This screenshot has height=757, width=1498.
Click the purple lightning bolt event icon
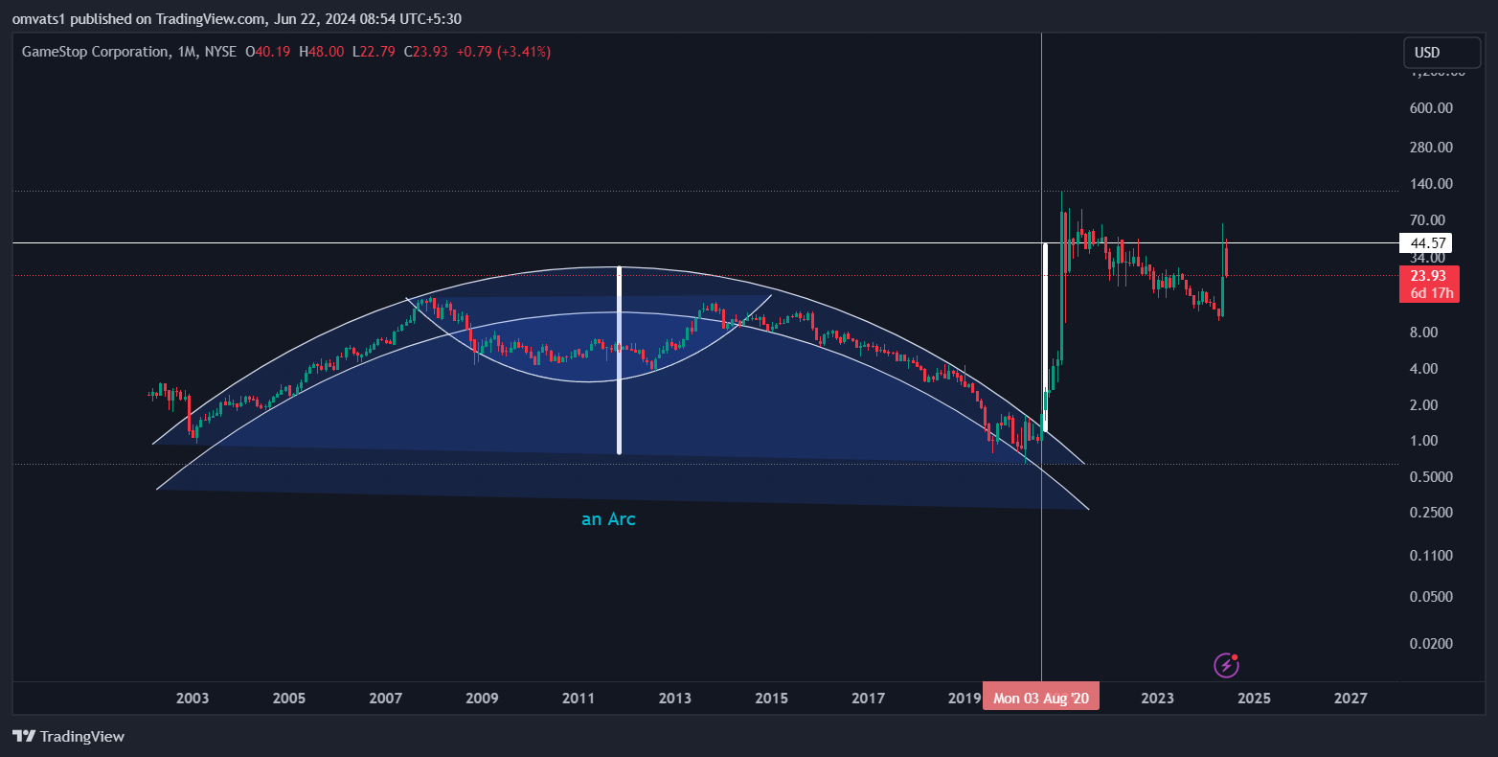point(1226,664)
